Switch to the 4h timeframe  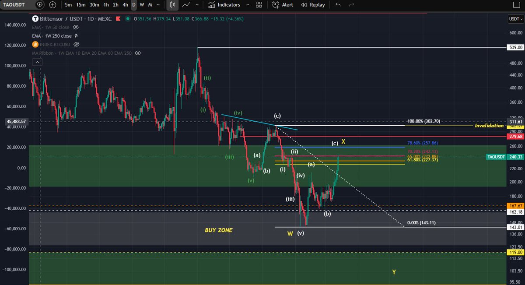pos(125,5)
